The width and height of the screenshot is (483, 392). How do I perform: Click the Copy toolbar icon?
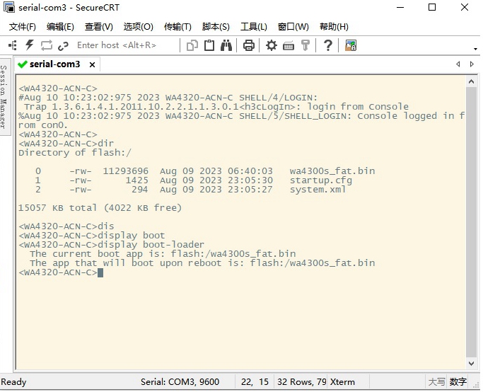click(x=192, y=45)
